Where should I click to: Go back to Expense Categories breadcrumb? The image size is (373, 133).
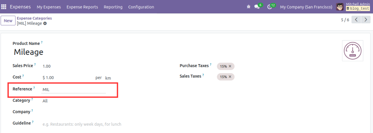coord(34,18)
